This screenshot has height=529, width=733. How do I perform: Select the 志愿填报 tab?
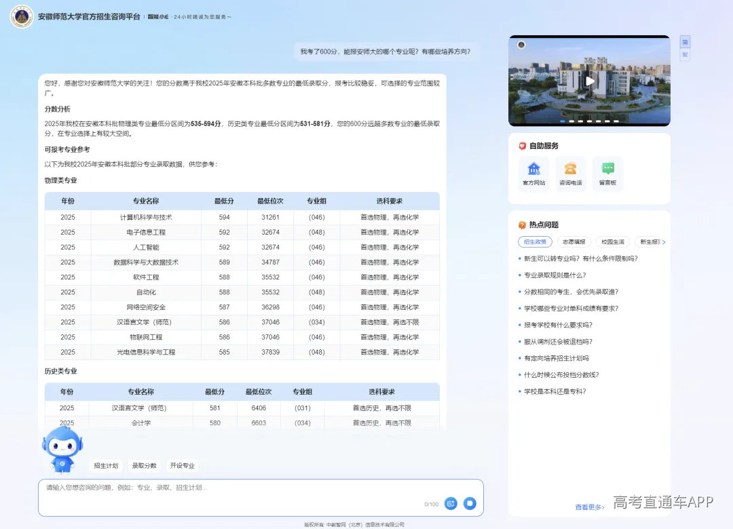(574, 241)
